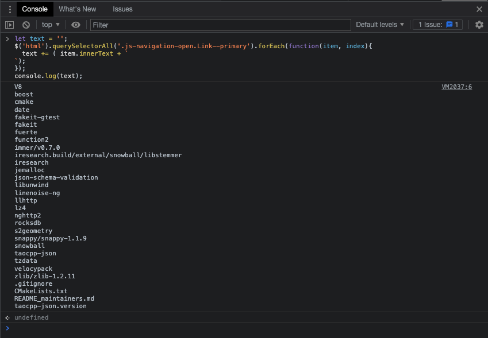Select the 'function2' output line
Screen dimensions: 488x338
coord(32,139)
